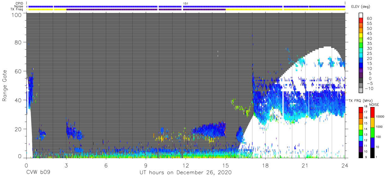Click the noise legend label '1000'
388x179 pixels.
coord(379,127)
